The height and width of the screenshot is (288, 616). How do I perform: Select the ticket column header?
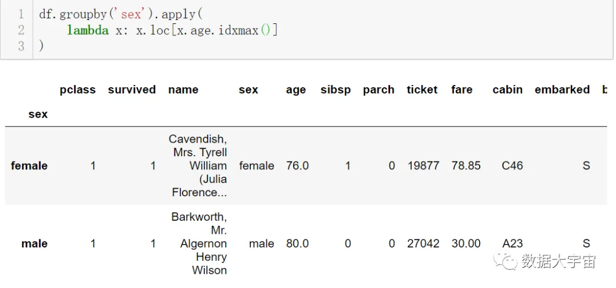(x=422, y=90)
